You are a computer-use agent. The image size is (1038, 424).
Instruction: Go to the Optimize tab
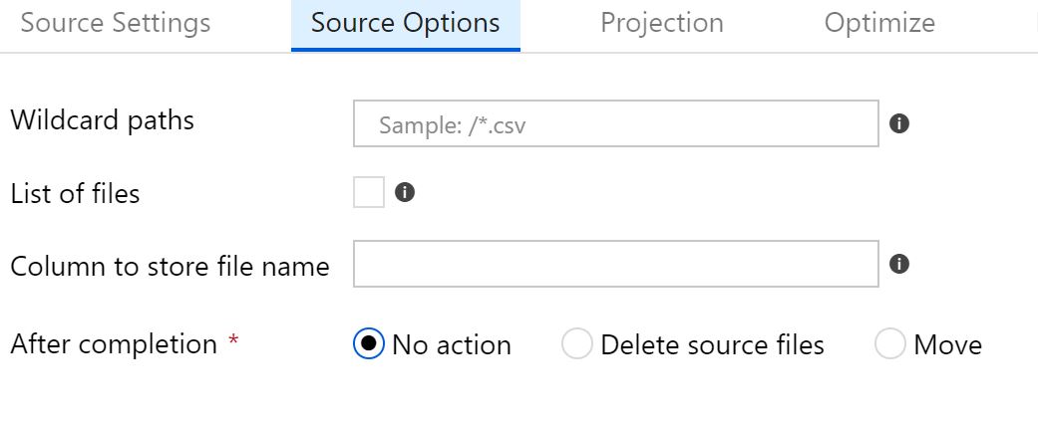click(879, 23)
